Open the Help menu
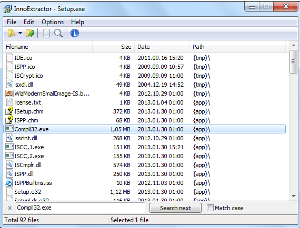This screenshot has height=228, width=300. [x=77, y=22]
